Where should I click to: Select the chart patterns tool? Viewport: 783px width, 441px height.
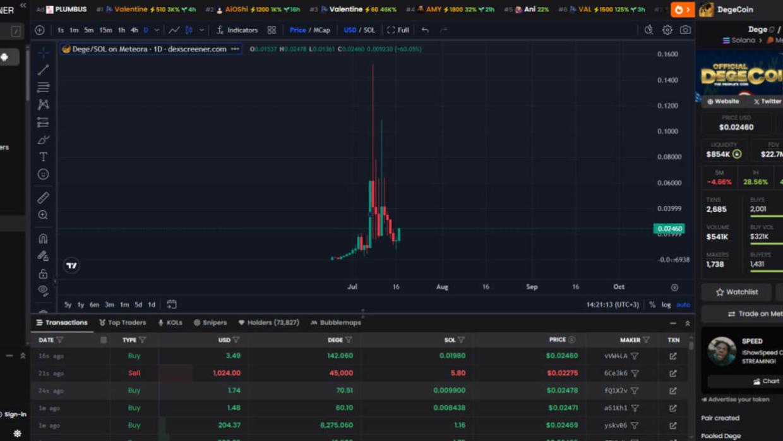[43, 104]
